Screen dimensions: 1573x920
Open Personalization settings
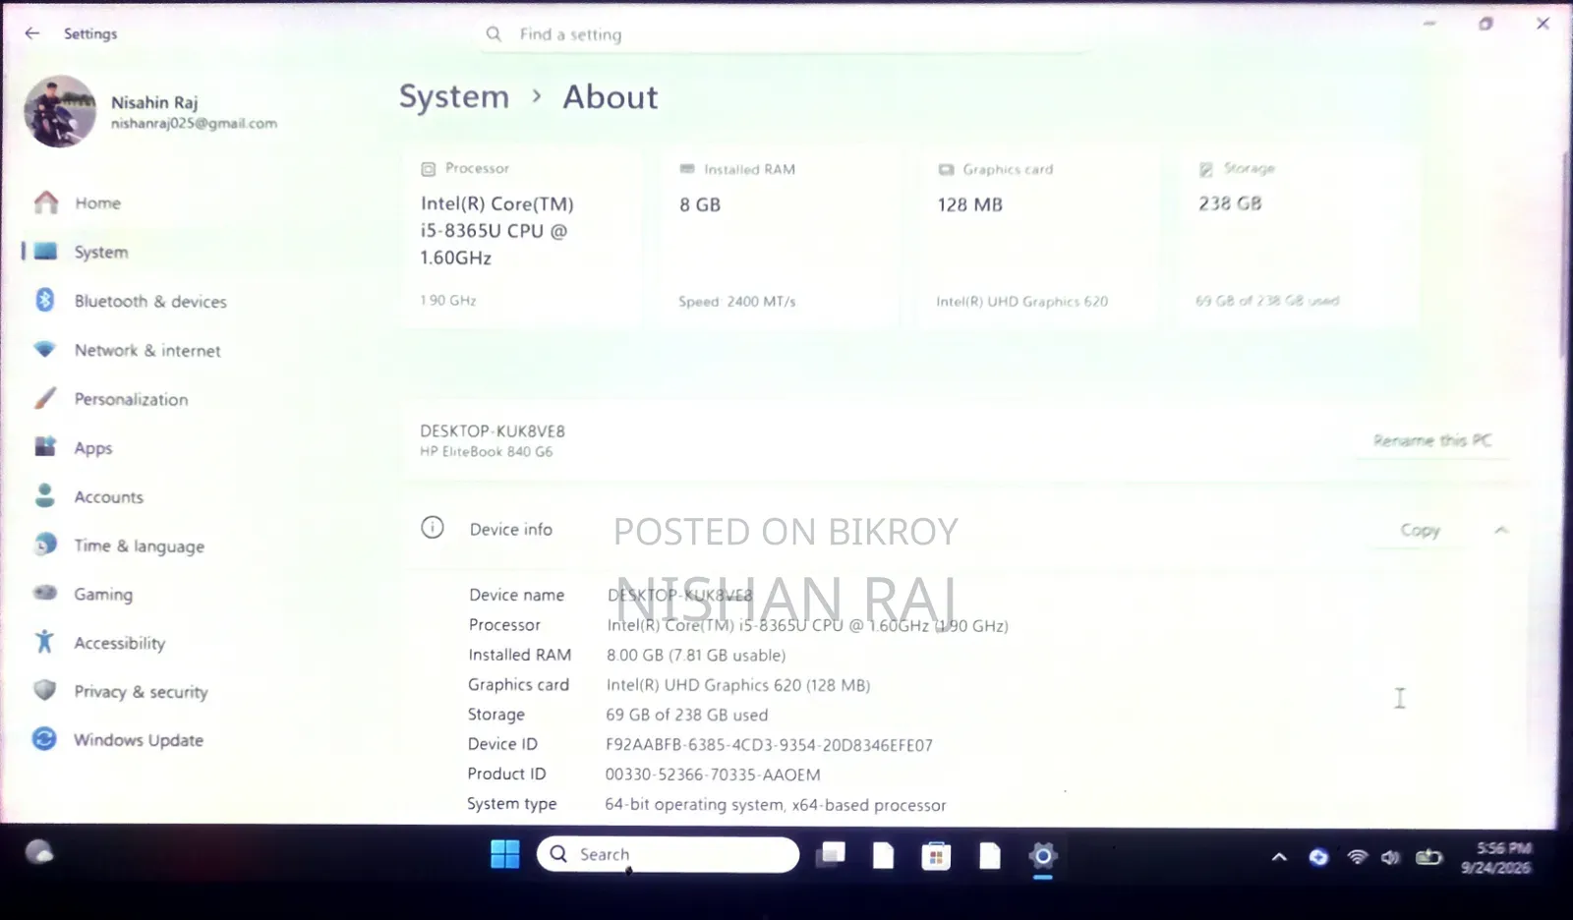[131, 400]
